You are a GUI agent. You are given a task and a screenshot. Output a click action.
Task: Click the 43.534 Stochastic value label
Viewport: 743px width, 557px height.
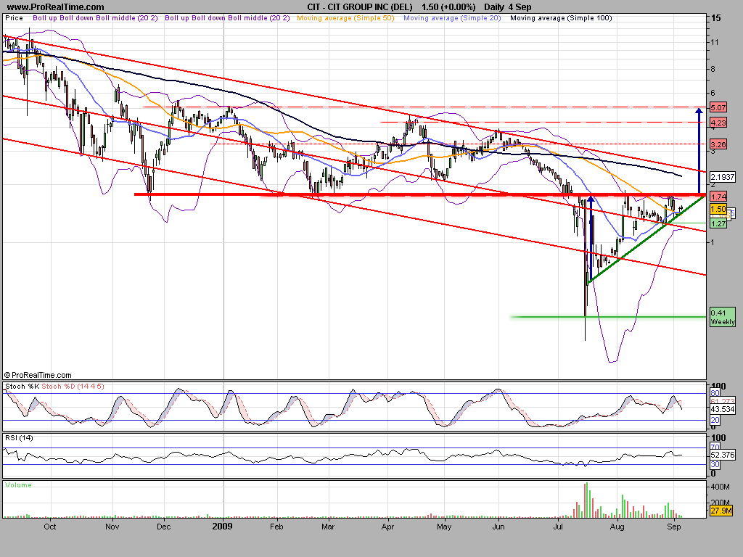pyautogui.click(x=723, y=409)
